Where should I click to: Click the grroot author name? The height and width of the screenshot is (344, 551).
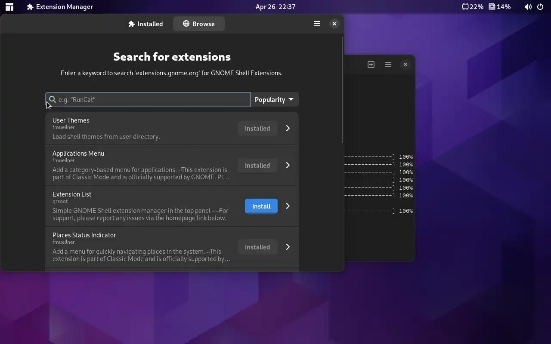click(60, 201)
